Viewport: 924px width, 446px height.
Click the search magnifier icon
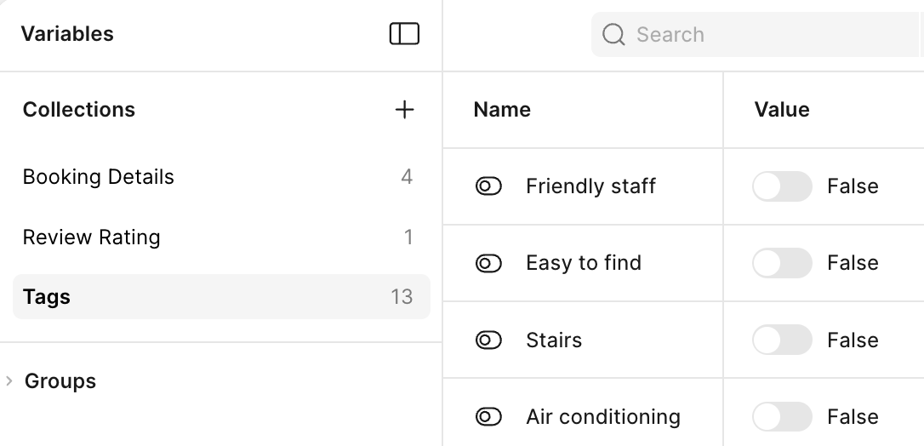click(x=613, y=34)
